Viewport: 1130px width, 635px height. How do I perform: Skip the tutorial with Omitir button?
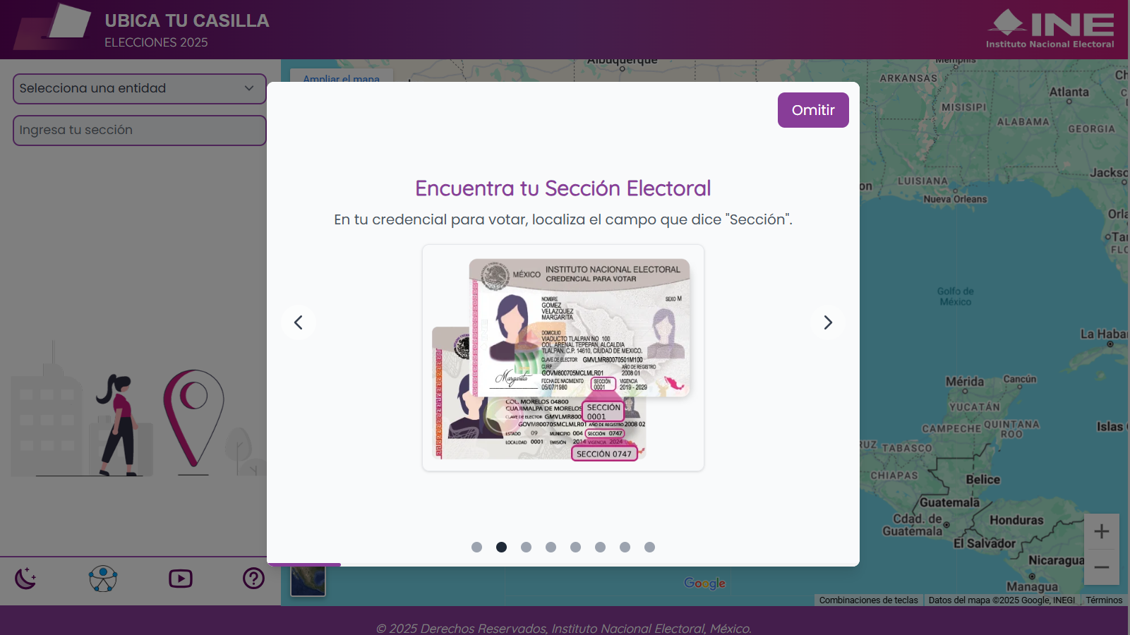813,110
